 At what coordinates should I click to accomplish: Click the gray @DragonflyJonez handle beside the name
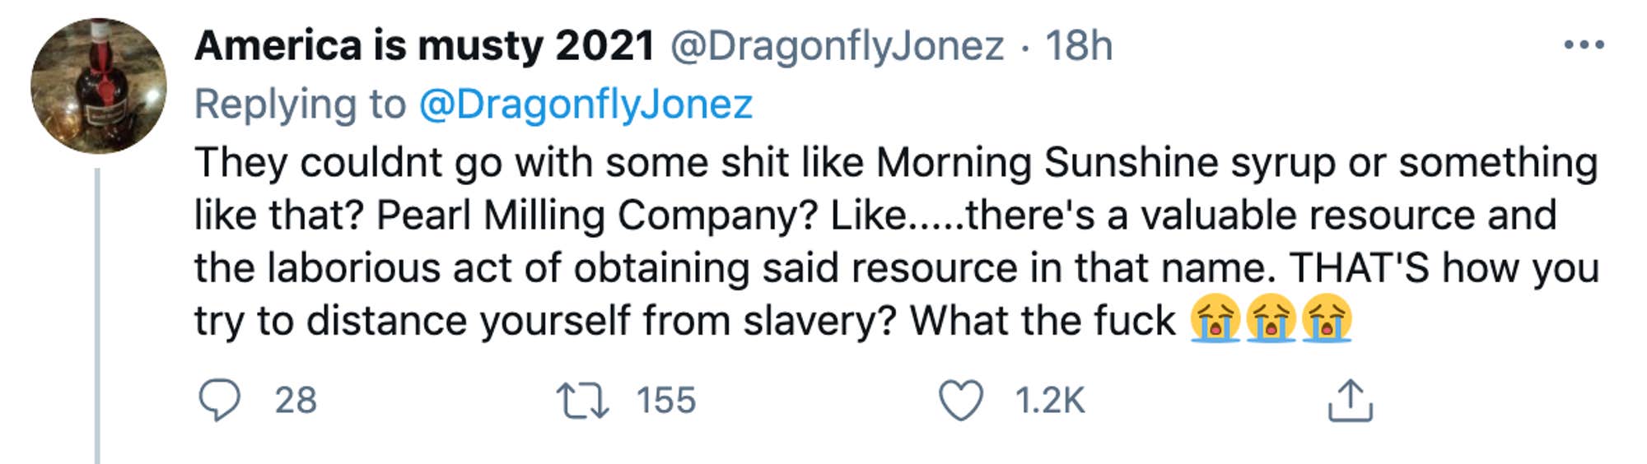837,45
